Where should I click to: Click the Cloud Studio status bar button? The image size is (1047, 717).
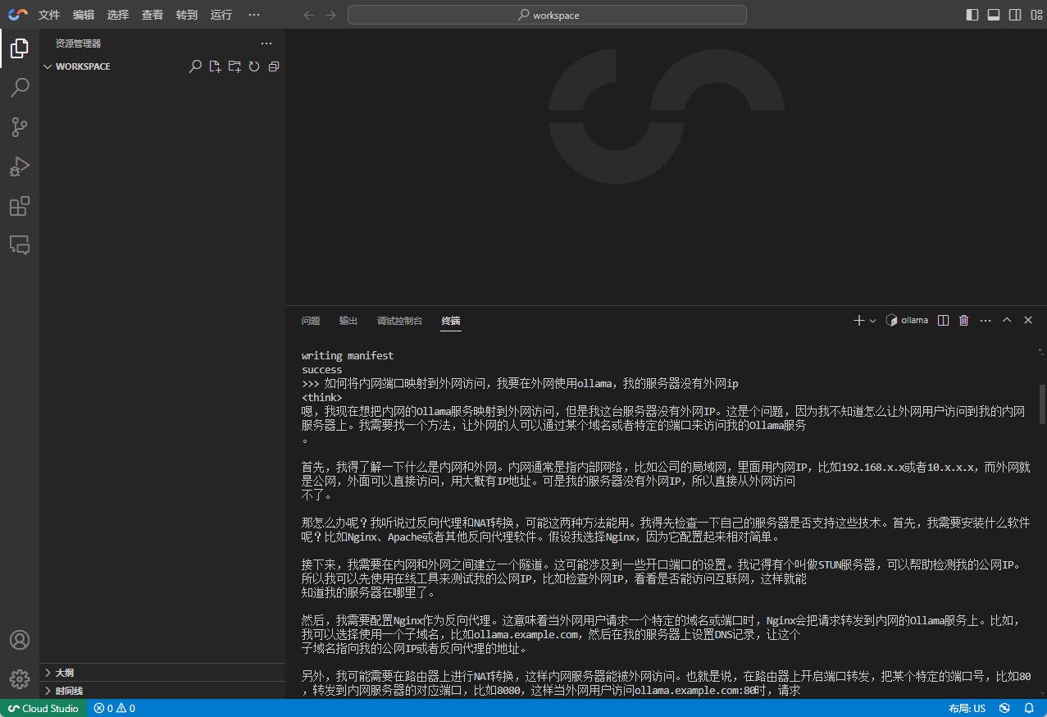[43, 708]
